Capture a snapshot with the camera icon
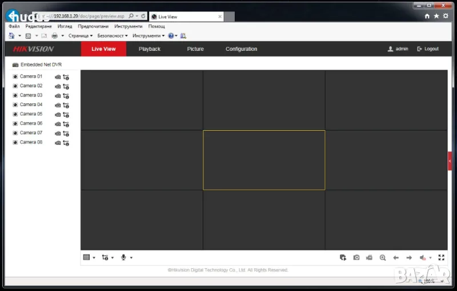The width and height of the screenshot is (457, 291). (x=356, y=258)
